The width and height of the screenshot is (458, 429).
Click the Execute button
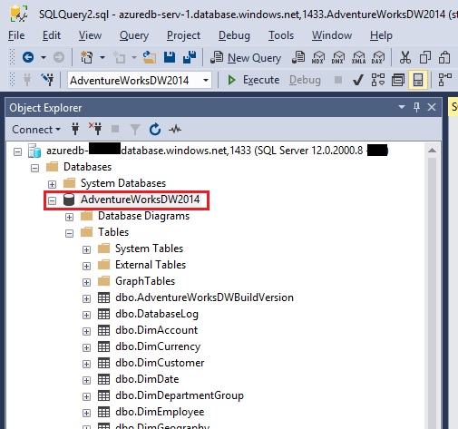(253, 80)
